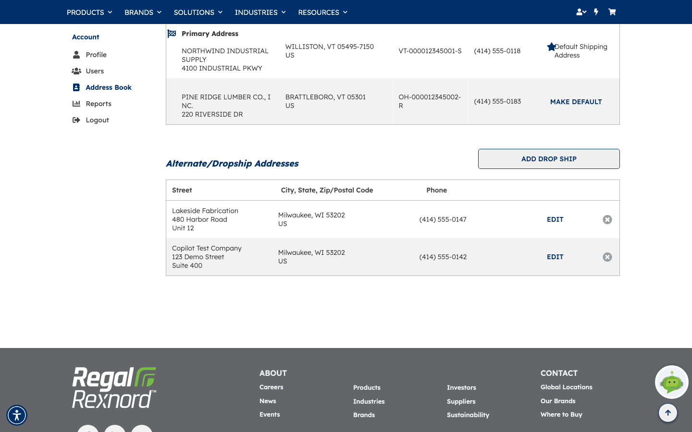Open the Careers footer link

click(272, 387)
